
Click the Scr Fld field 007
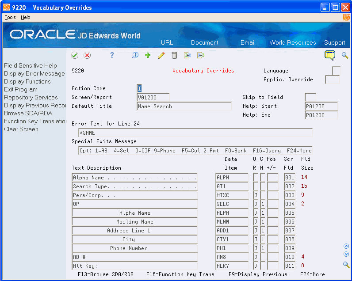[290, 230]
